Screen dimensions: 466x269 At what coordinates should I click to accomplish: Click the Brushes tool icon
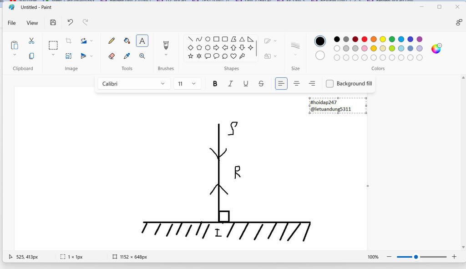pyautogui.click(x=166, y=45)
